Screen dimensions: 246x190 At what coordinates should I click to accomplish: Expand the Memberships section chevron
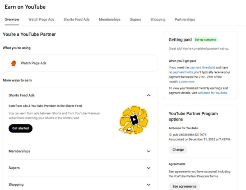click(148, 151)
